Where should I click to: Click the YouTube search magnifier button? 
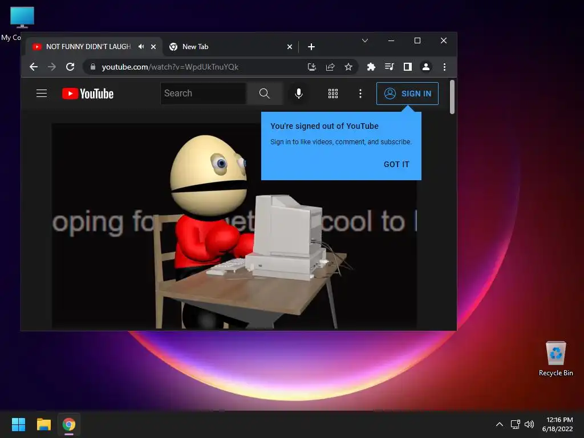tap(265, 93)
